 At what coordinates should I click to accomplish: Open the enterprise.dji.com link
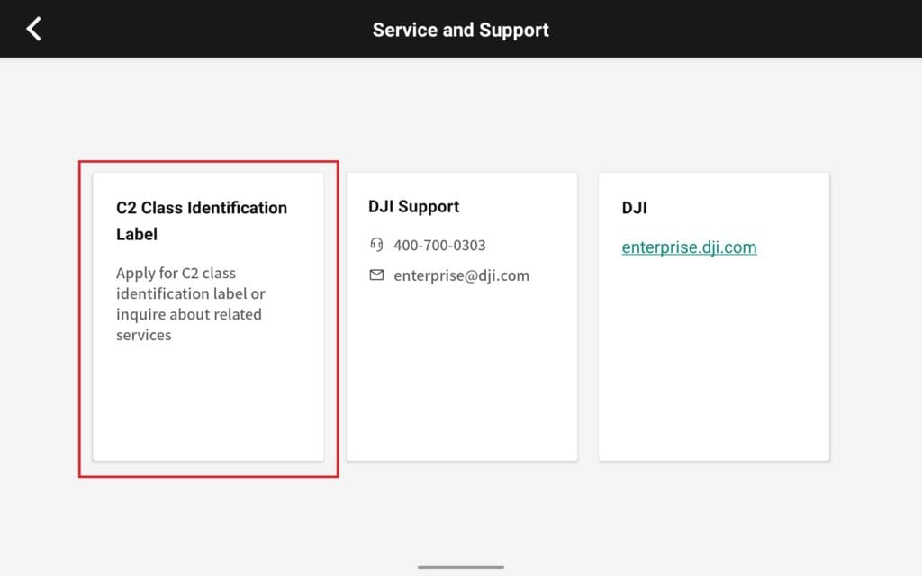(x=689, y=247)
